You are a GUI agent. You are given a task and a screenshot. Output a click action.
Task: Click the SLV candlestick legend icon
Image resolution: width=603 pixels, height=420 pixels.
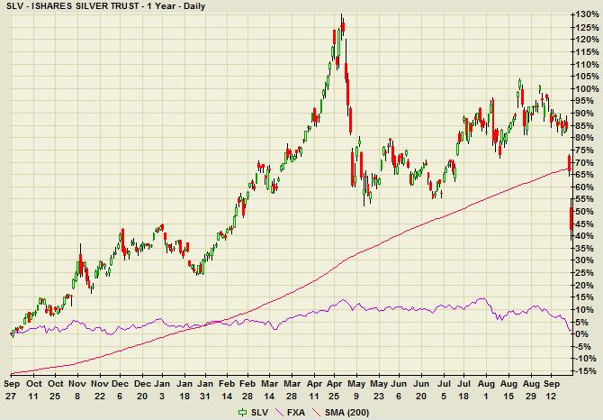[240, 412]
